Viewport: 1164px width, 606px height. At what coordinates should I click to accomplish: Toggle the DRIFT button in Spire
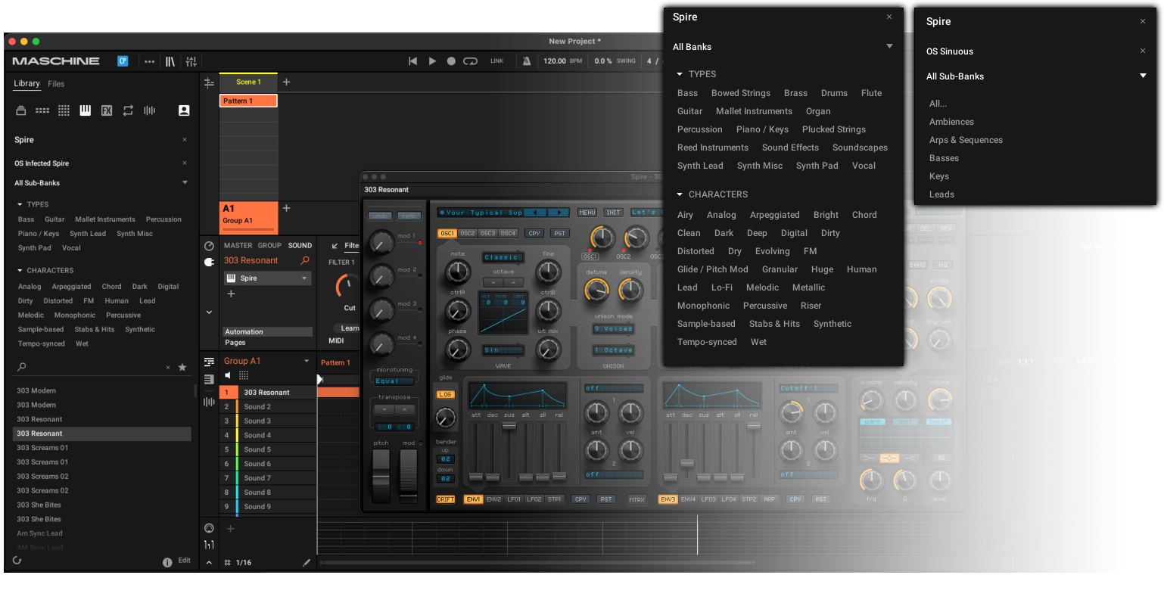[x=446, y=499]
